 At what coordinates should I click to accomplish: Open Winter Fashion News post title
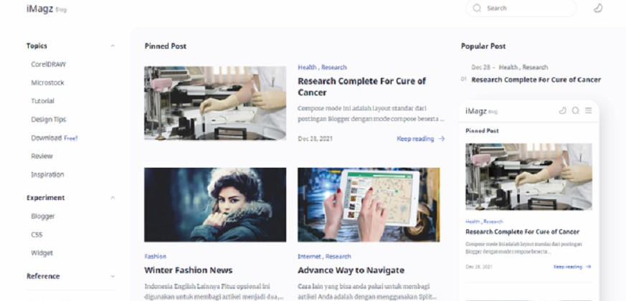point(189,270)
